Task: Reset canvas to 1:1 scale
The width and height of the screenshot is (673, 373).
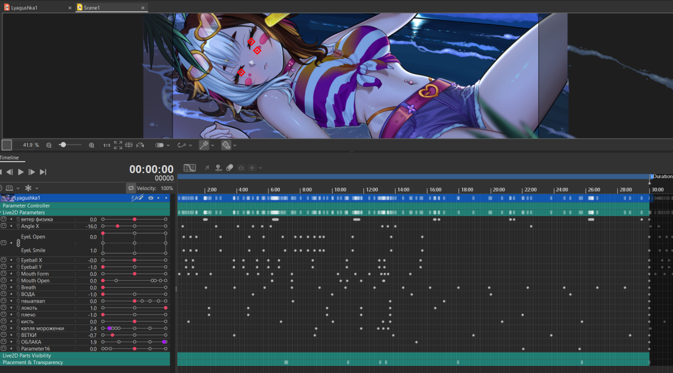Action: coord(107,145)
